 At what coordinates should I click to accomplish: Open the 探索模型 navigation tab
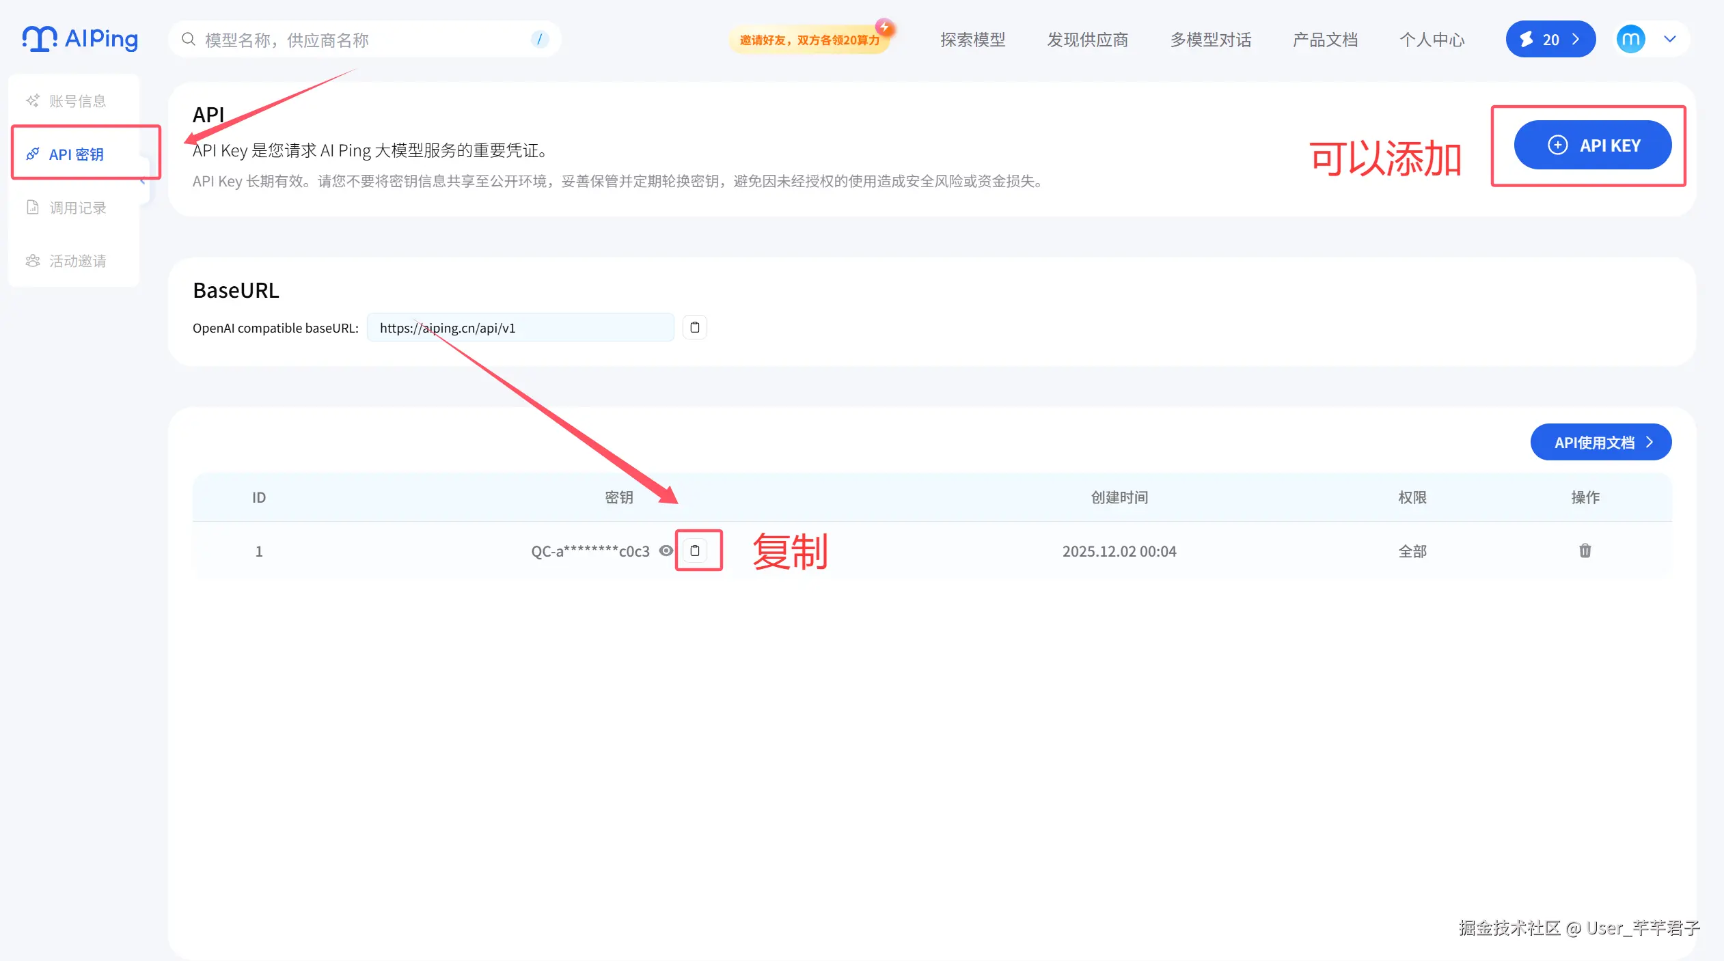(x=972, y=40)
